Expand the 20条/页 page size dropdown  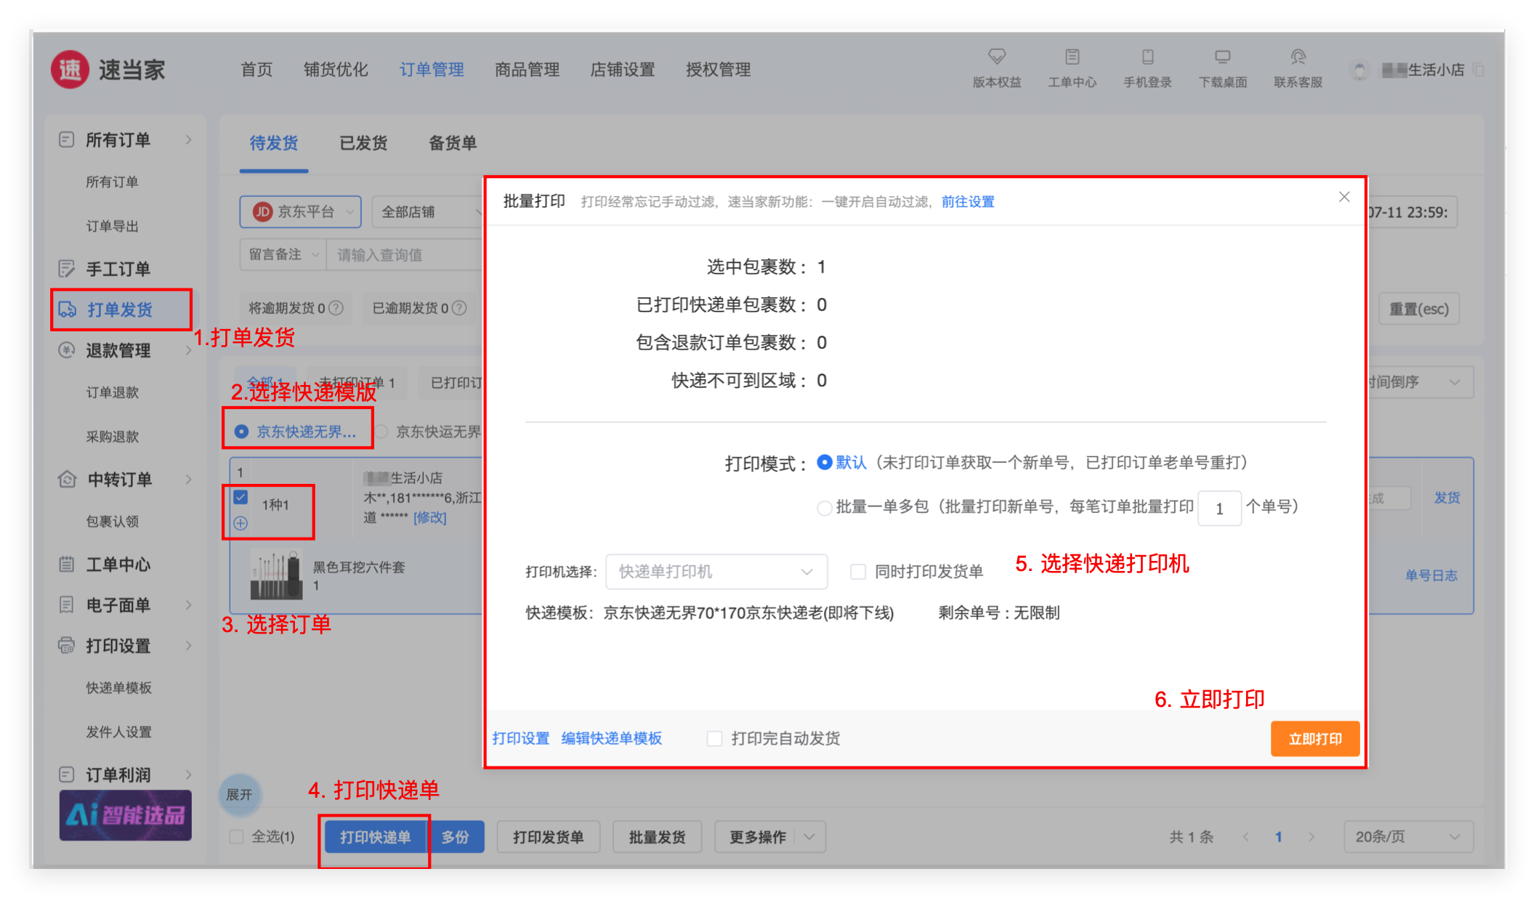click(1407, 837)
